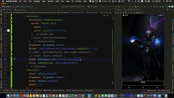The height and width of the screenshot is (98, 174).
Task: Hide the Emulator tool window
Action: (170, 10)
